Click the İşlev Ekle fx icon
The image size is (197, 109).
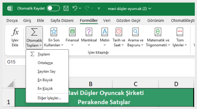pos(15,32)
